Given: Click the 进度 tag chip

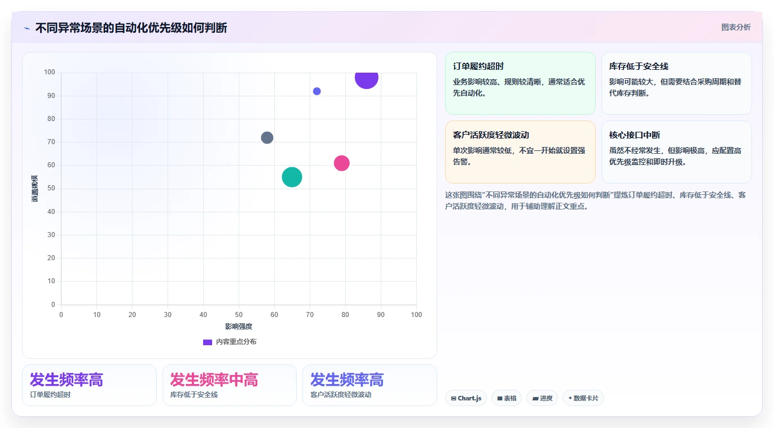Looking at the screenshot, I should click(542, 398).
